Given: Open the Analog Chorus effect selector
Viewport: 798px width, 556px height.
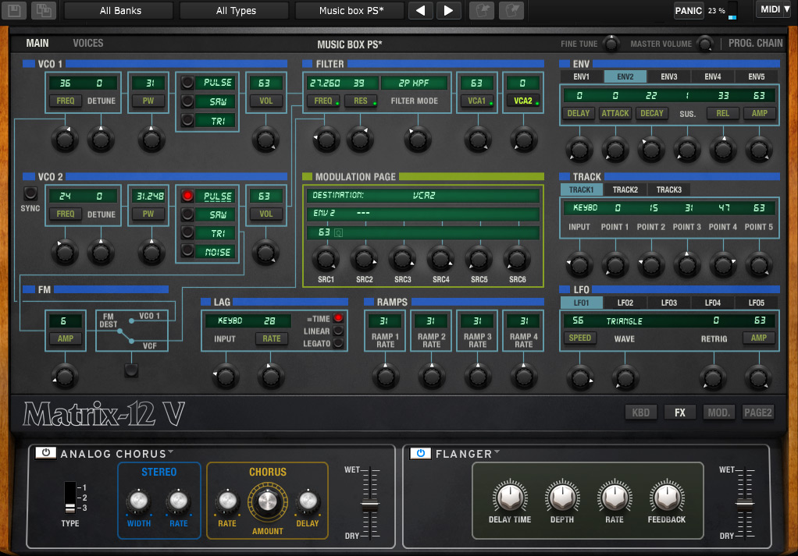Looking at the screenshot, I should [116, 453].
